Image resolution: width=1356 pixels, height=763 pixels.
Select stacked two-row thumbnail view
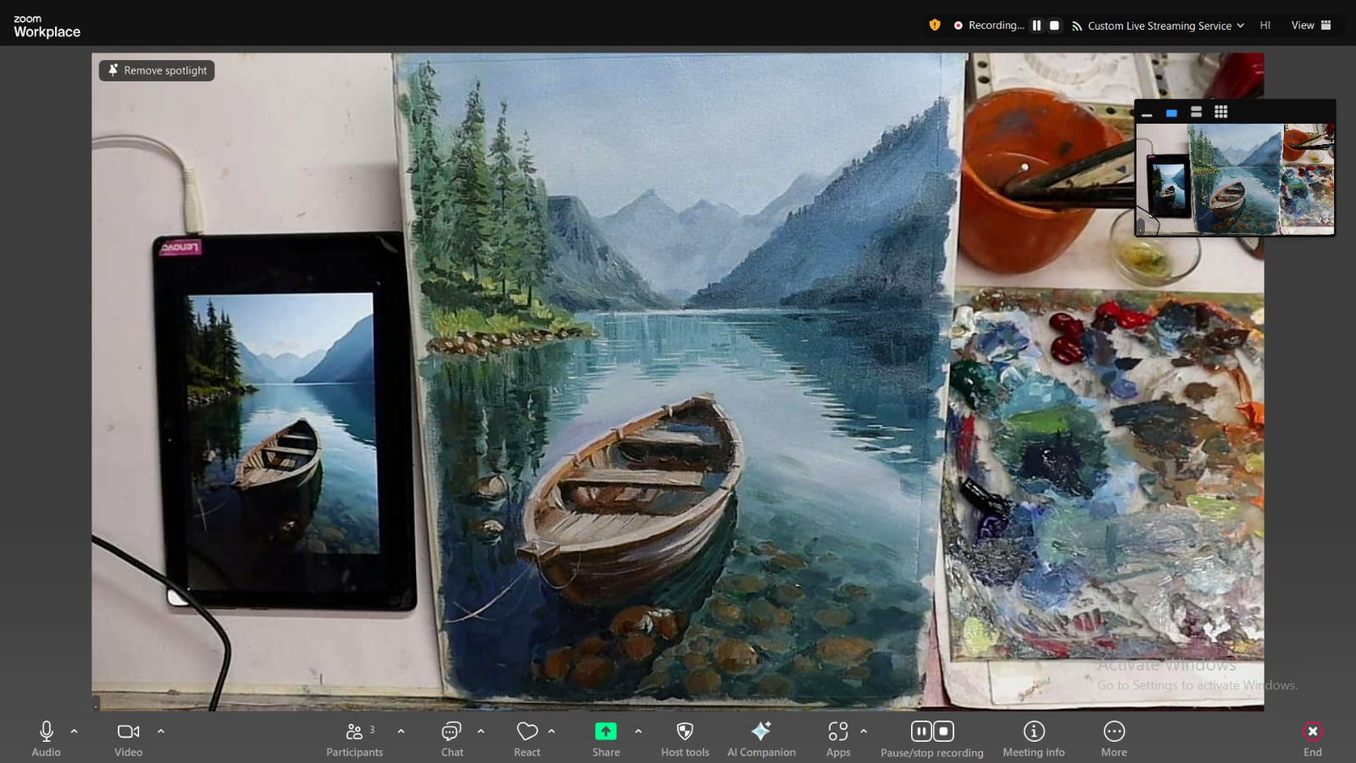(1196, 112)
